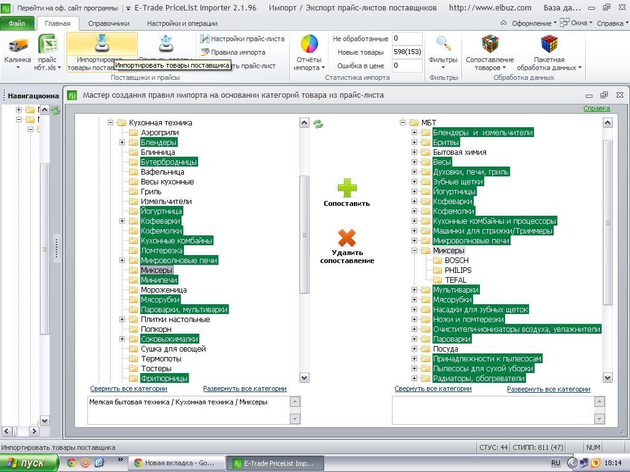Open Настройки и операции tab
The image size is (630, 472).
[x=182, y=23]
